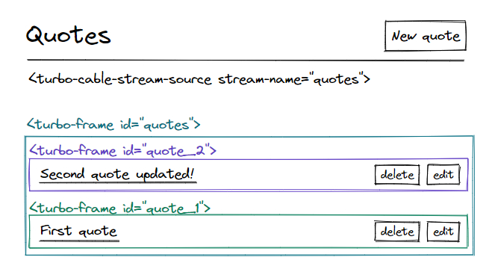Click the teal turbo-frame tag word

coord(75,124)
